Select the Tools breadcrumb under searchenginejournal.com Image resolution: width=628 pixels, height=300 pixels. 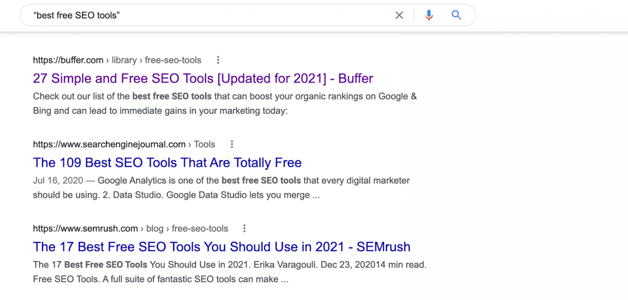coord(204,144)
